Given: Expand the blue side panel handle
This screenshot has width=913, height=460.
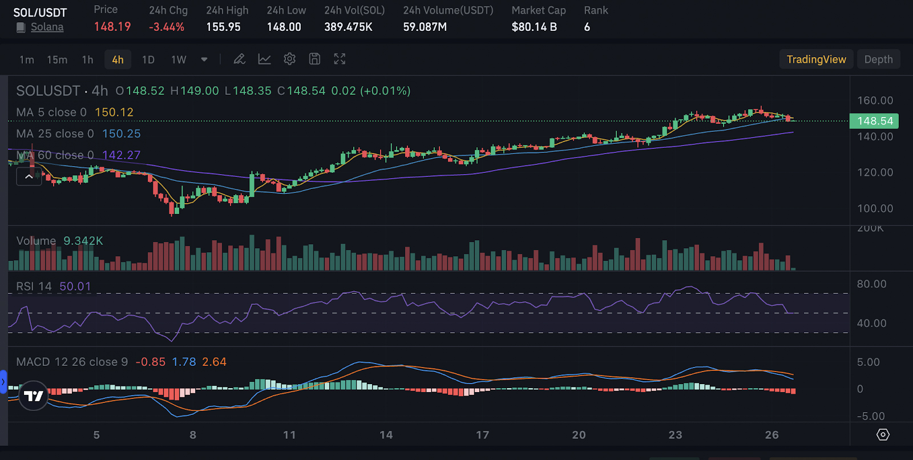Looking at the screenshot, I should tap(3, 382).
